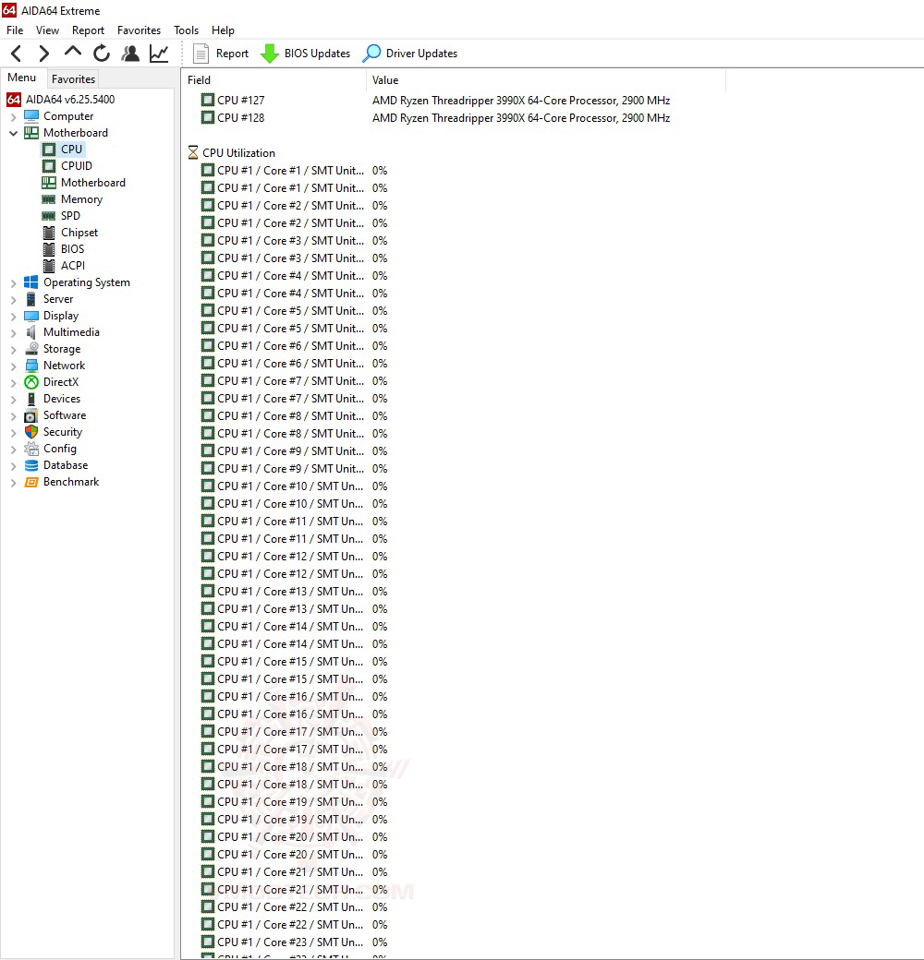Select the ACPI chip icon

(49, 266)
